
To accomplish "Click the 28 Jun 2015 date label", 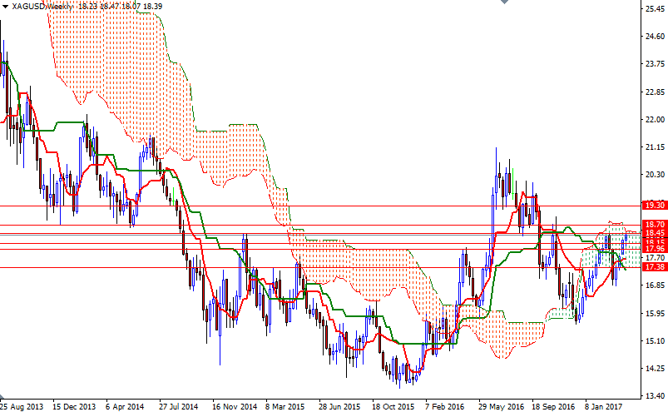I will click(x=339, y=407).
